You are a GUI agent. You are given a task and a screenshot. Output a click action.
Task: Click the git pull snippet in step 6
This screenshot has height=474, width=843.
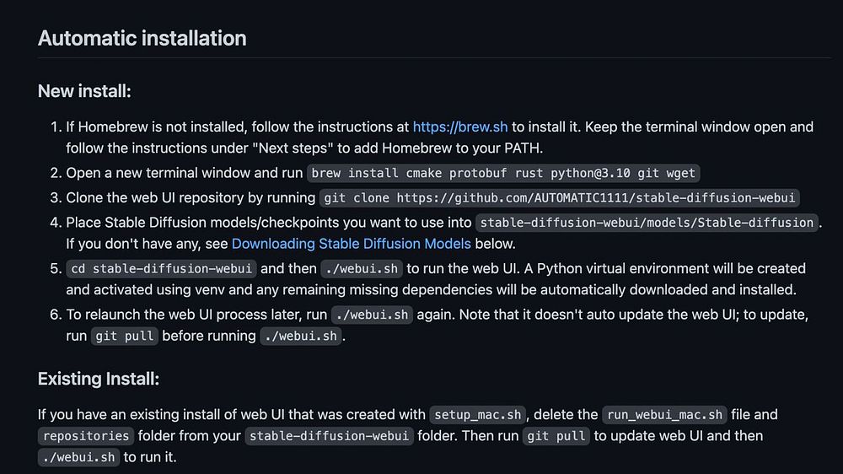click(x=125, y=336)
